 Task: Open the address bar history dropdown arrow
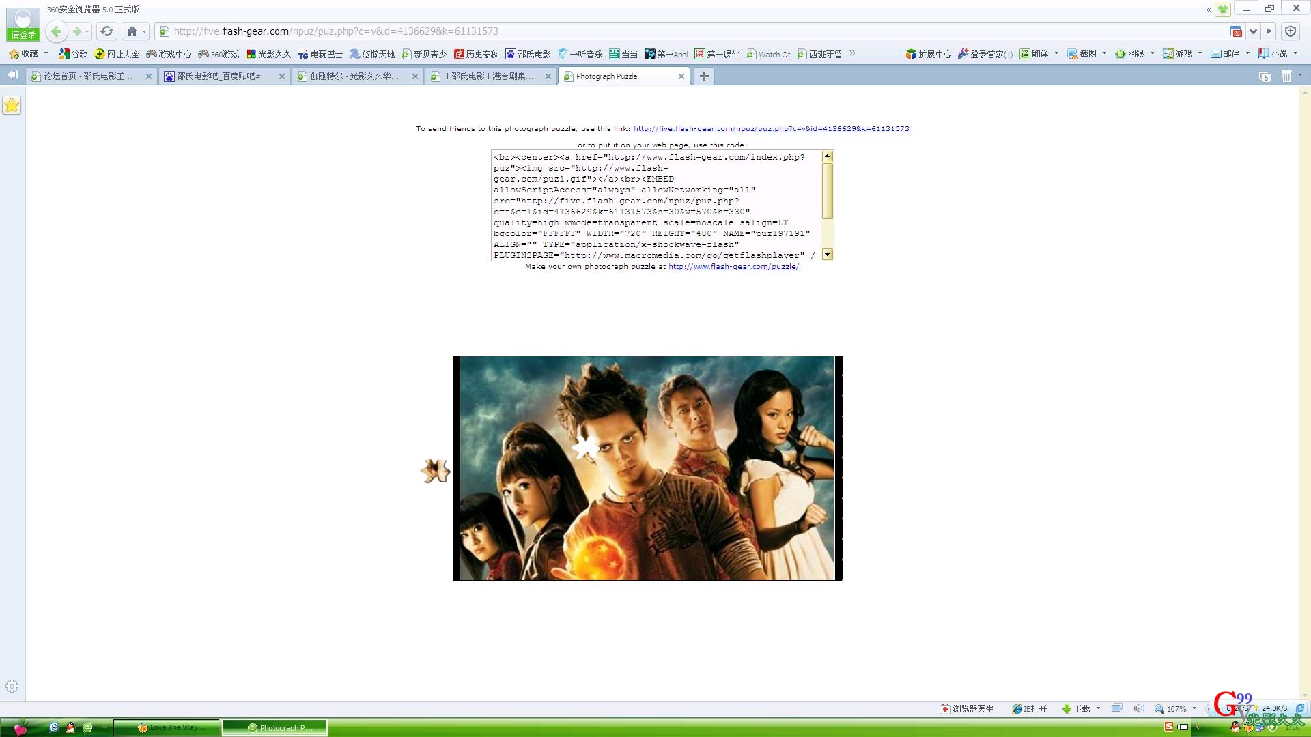[1253, 31]
